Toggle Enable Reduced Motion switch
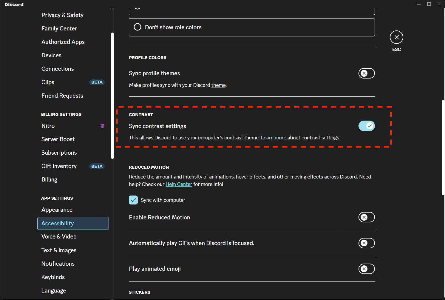This screenshot has height=300, width=445. tap(366, 217)
